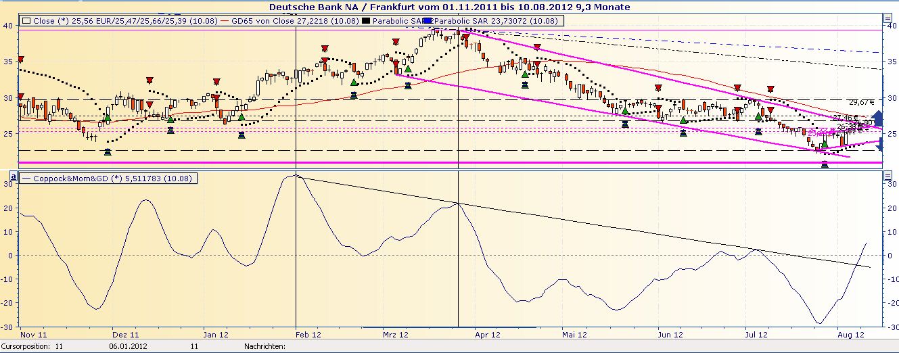Click the blue Parabolic SAR legend square
This screenshot has width=899, height=353.
click(426, 21)
